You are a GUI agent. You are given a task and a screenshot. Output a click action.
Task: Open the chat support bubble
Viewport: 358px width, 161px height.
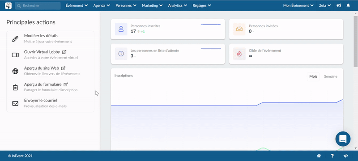coord(343,139)
